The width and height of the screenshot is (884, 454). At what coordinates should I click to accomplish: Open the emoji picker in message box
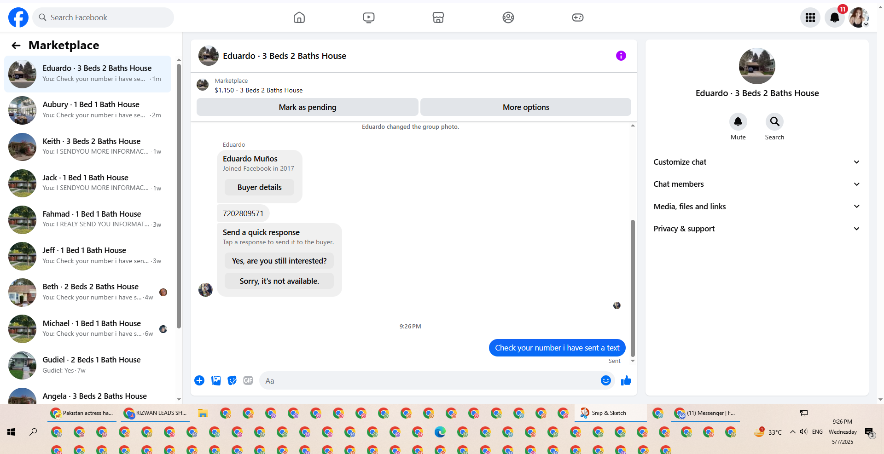(x=606, y=380)
